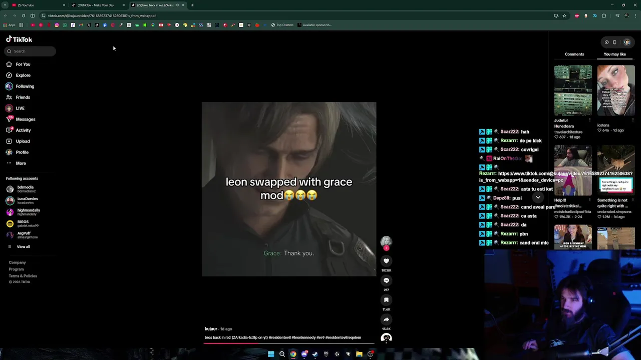The height and width of the screenshot is (360, 641).
Task: Reload the current page
Action: tap(23, 15)
